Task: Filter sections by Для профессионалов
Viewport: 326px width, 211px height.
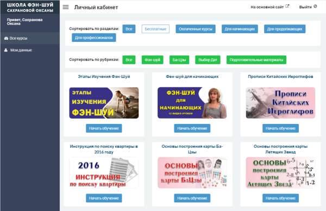Action: [94, 38]
